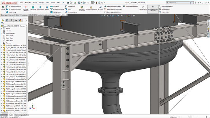Image resolution: width=210 pixels, height=118 pixels.
Task: Select the Knotenblech tool
Action: 40,8
